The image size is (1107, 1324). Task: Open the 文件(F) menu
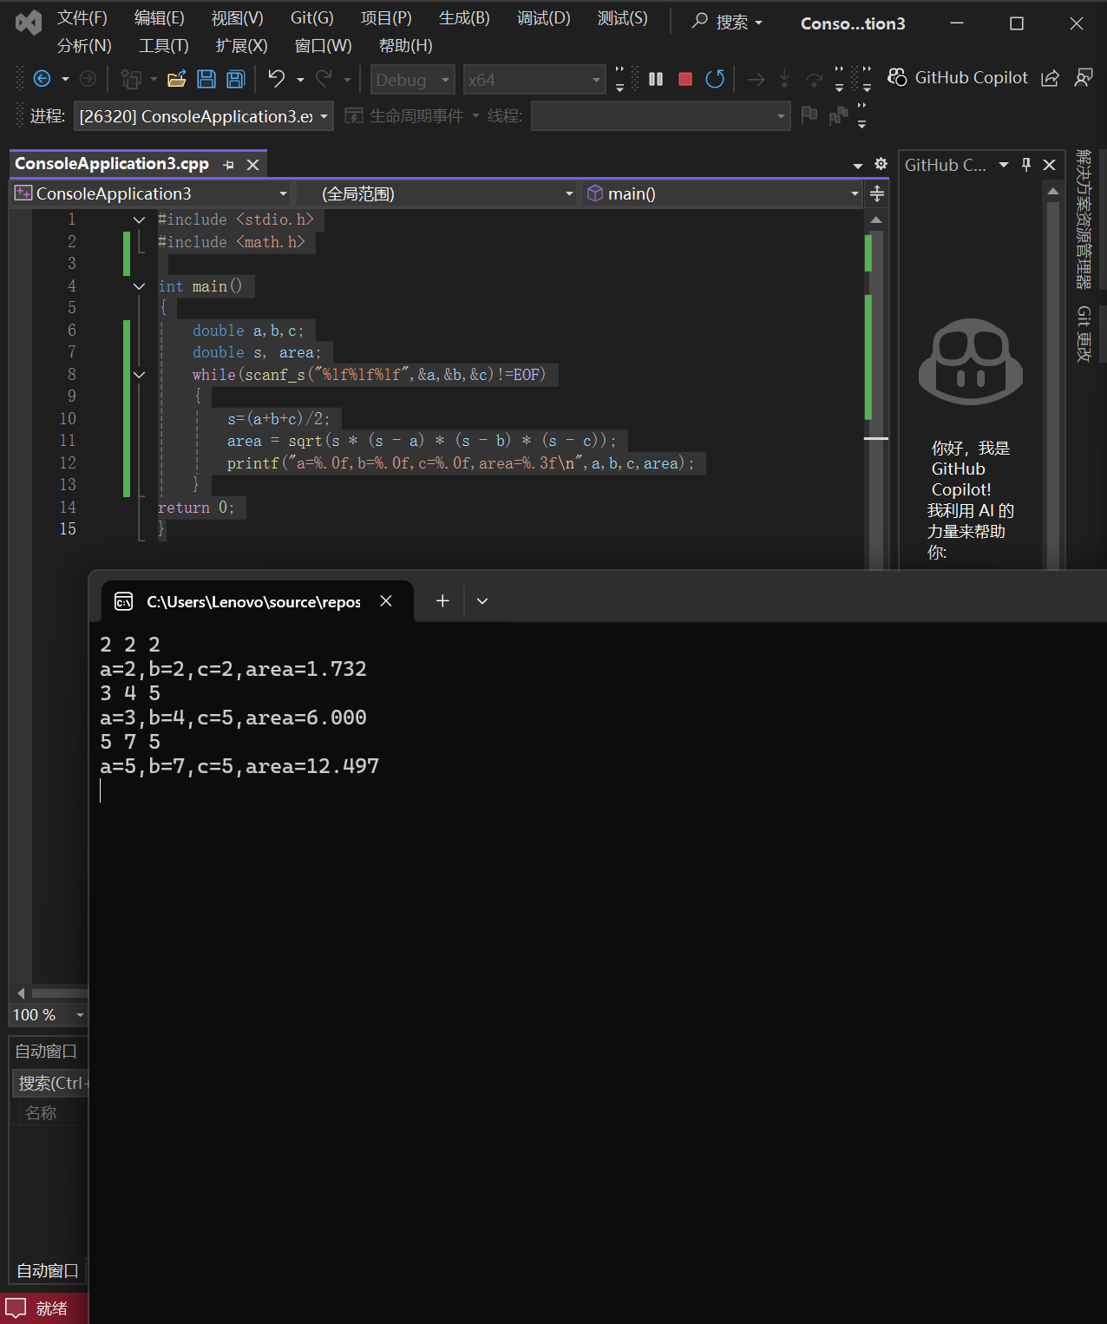(x=82, y=18)
